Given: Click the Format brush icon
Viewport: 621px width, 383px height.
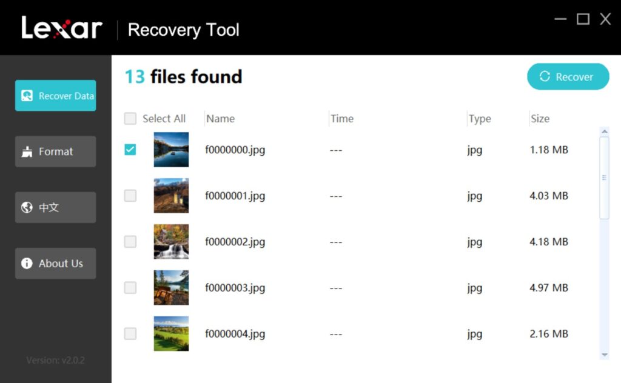Looking at the screenshot, I should pyautogui.click(x=27, y=151).
